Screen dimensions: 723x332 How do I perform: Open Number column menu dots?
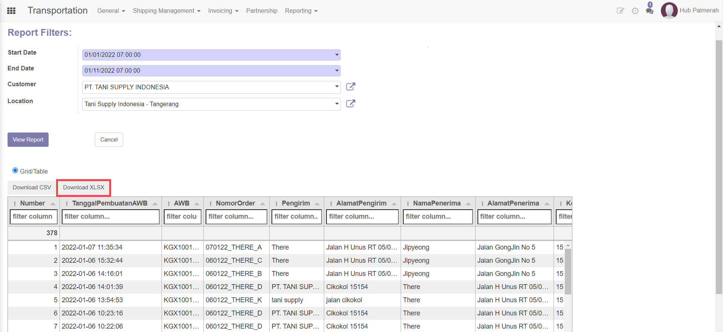[15, 204]
